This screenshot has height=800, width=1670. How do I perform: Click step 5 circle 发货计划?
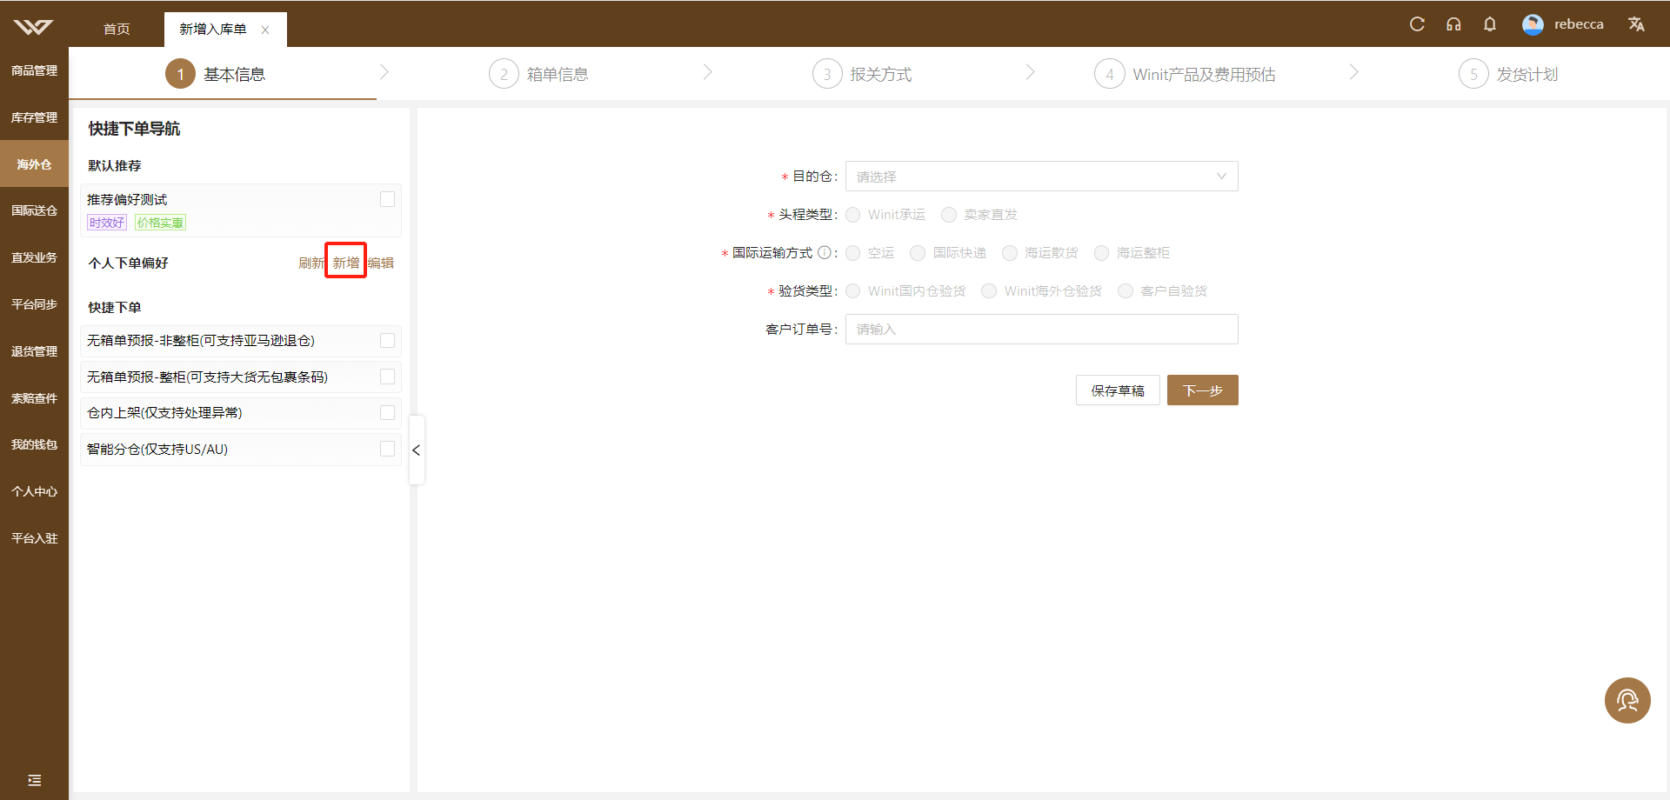coord(1473,74)
